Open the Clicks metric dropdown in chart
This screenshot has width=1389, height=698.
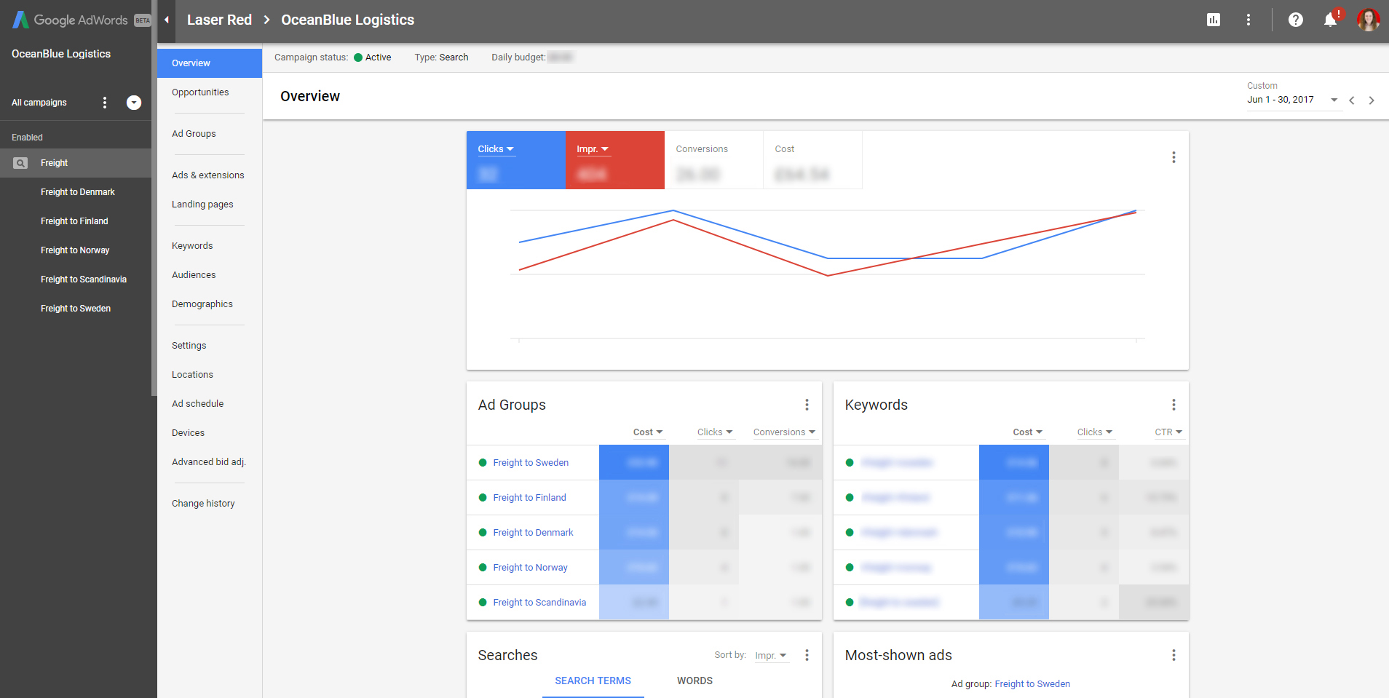tap(496, 149)
